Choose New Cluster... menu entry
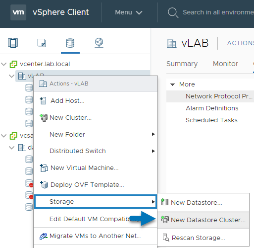Viewport: 254px width, 248px height. (96, 118)
